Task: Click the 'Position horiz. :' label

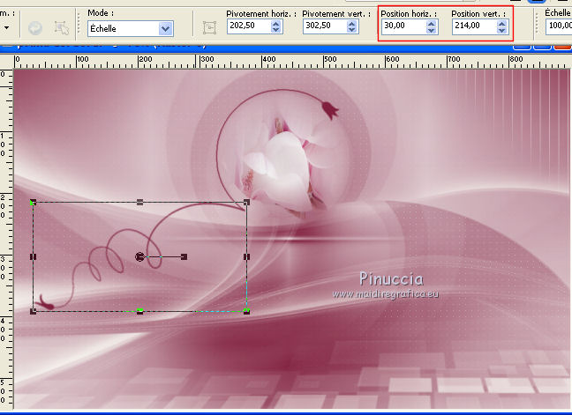Action: (x=409, y=14)
